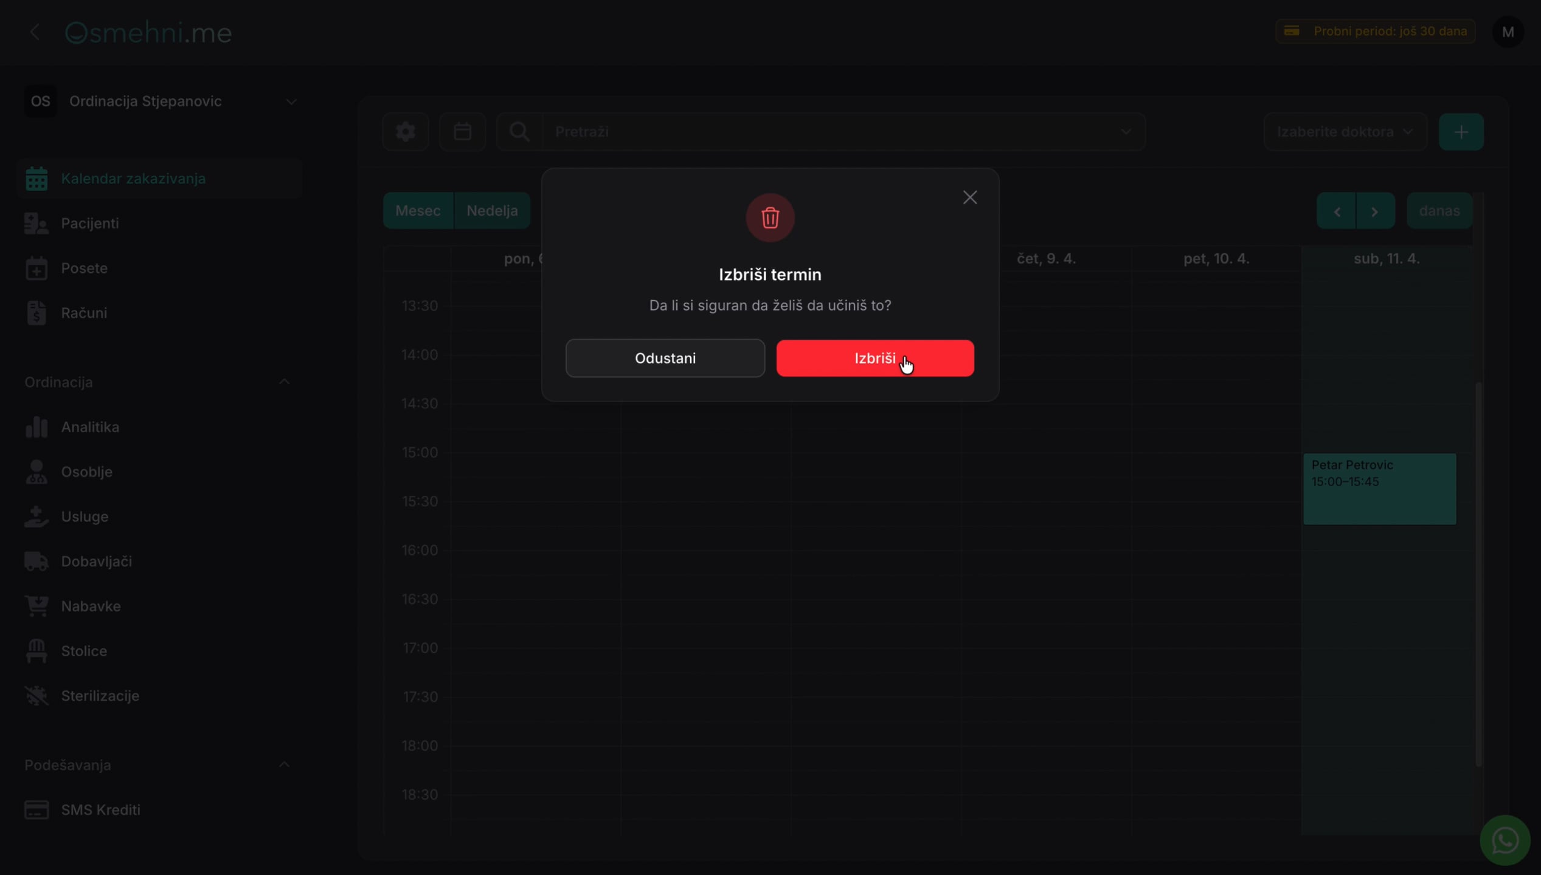Collapse the Podešavanja sidebar section
This screenshot has width=1541, height=875.
(x=284, y=765)
